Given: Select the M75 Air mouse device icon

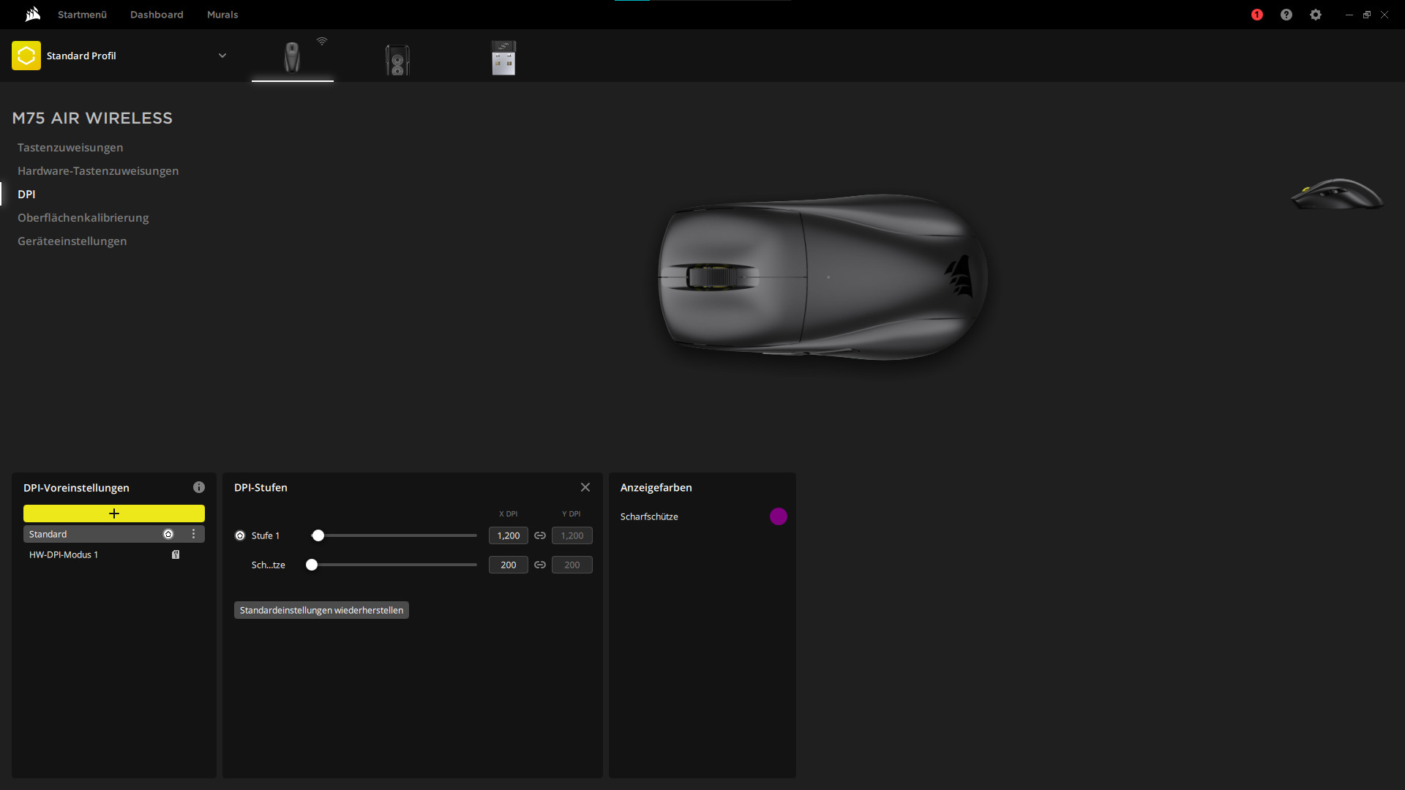Looking at the screenshot, I should click(x=292, y=58).
